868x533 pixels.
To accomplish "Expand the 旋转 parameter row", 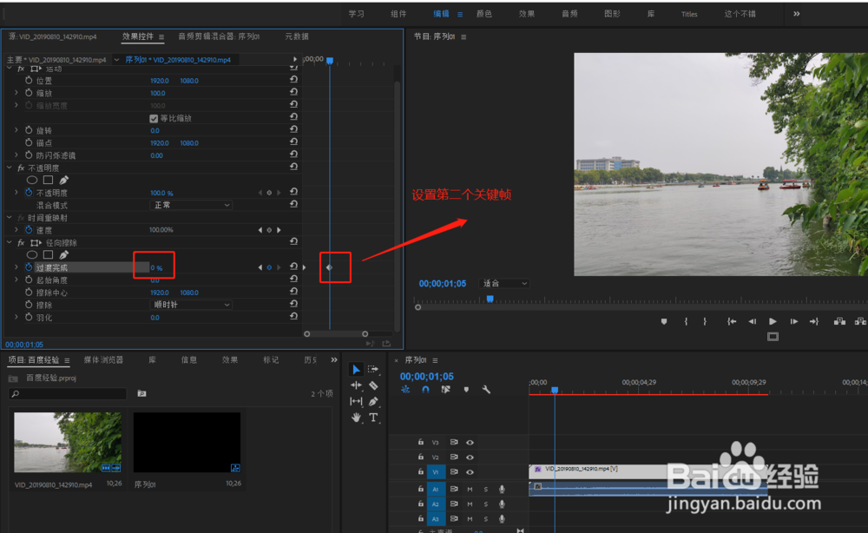I will 16,130.
